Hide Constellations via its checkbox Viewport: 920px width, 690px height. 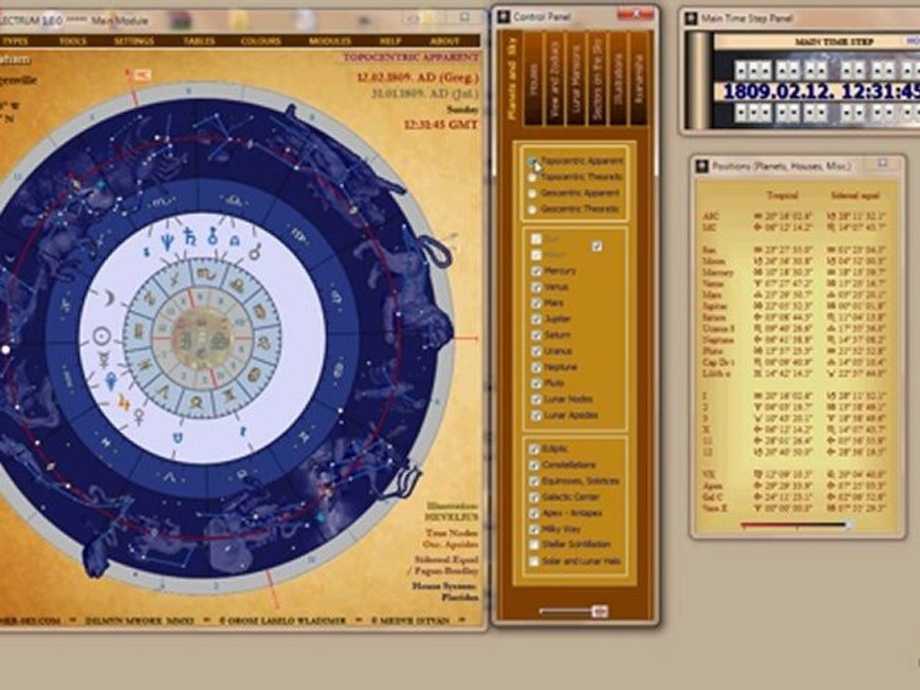tap(534, 465)
